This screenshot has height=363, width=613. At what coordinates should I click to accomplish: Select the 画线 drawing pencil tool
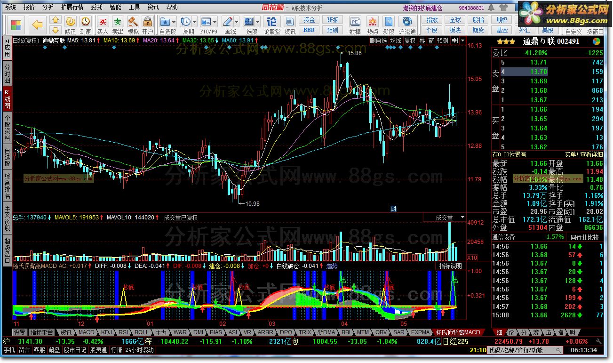228,22
